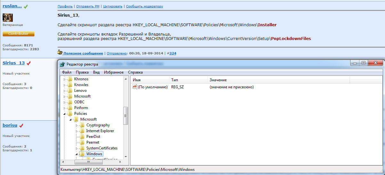Sort by the Тип column header
385x175 pixels.
coord(188,80)
